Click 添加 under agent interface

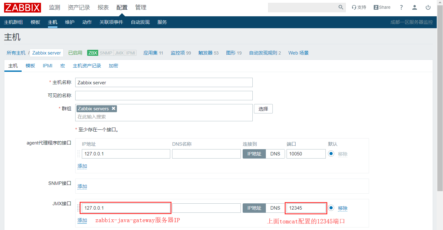[82, 166]
